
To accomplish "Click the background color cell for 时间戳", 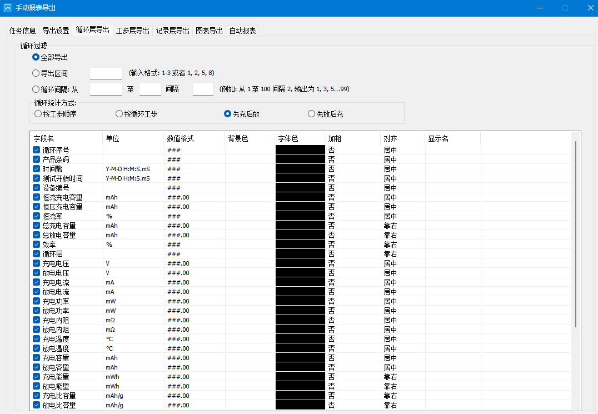I will point(250,169).
